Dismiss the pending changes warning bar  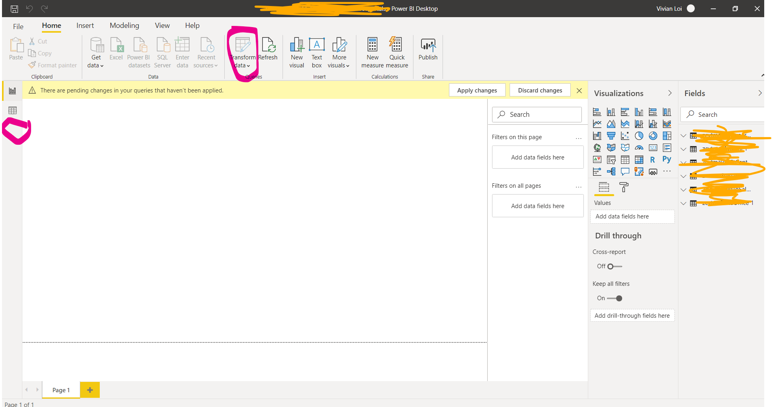tap(579, 91)
